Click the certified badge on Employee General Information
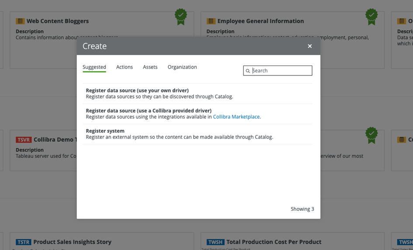This screenshot has width=413, height=250. [x=371, y=17]
